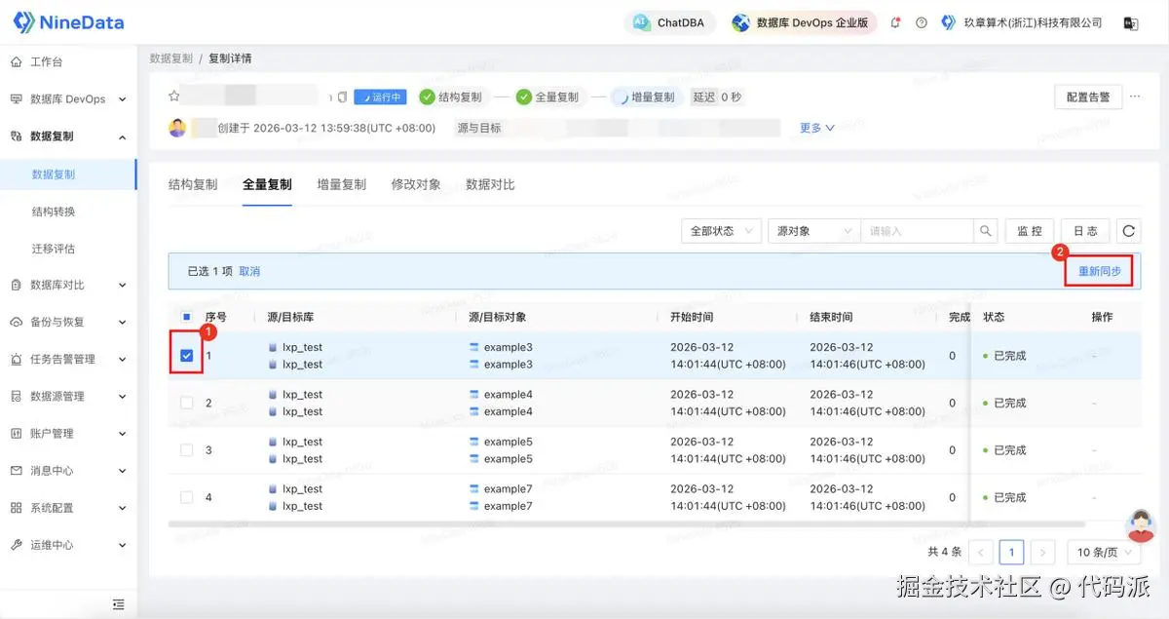Expand 备份与恢复 sidebar menu

pos(68,322)
